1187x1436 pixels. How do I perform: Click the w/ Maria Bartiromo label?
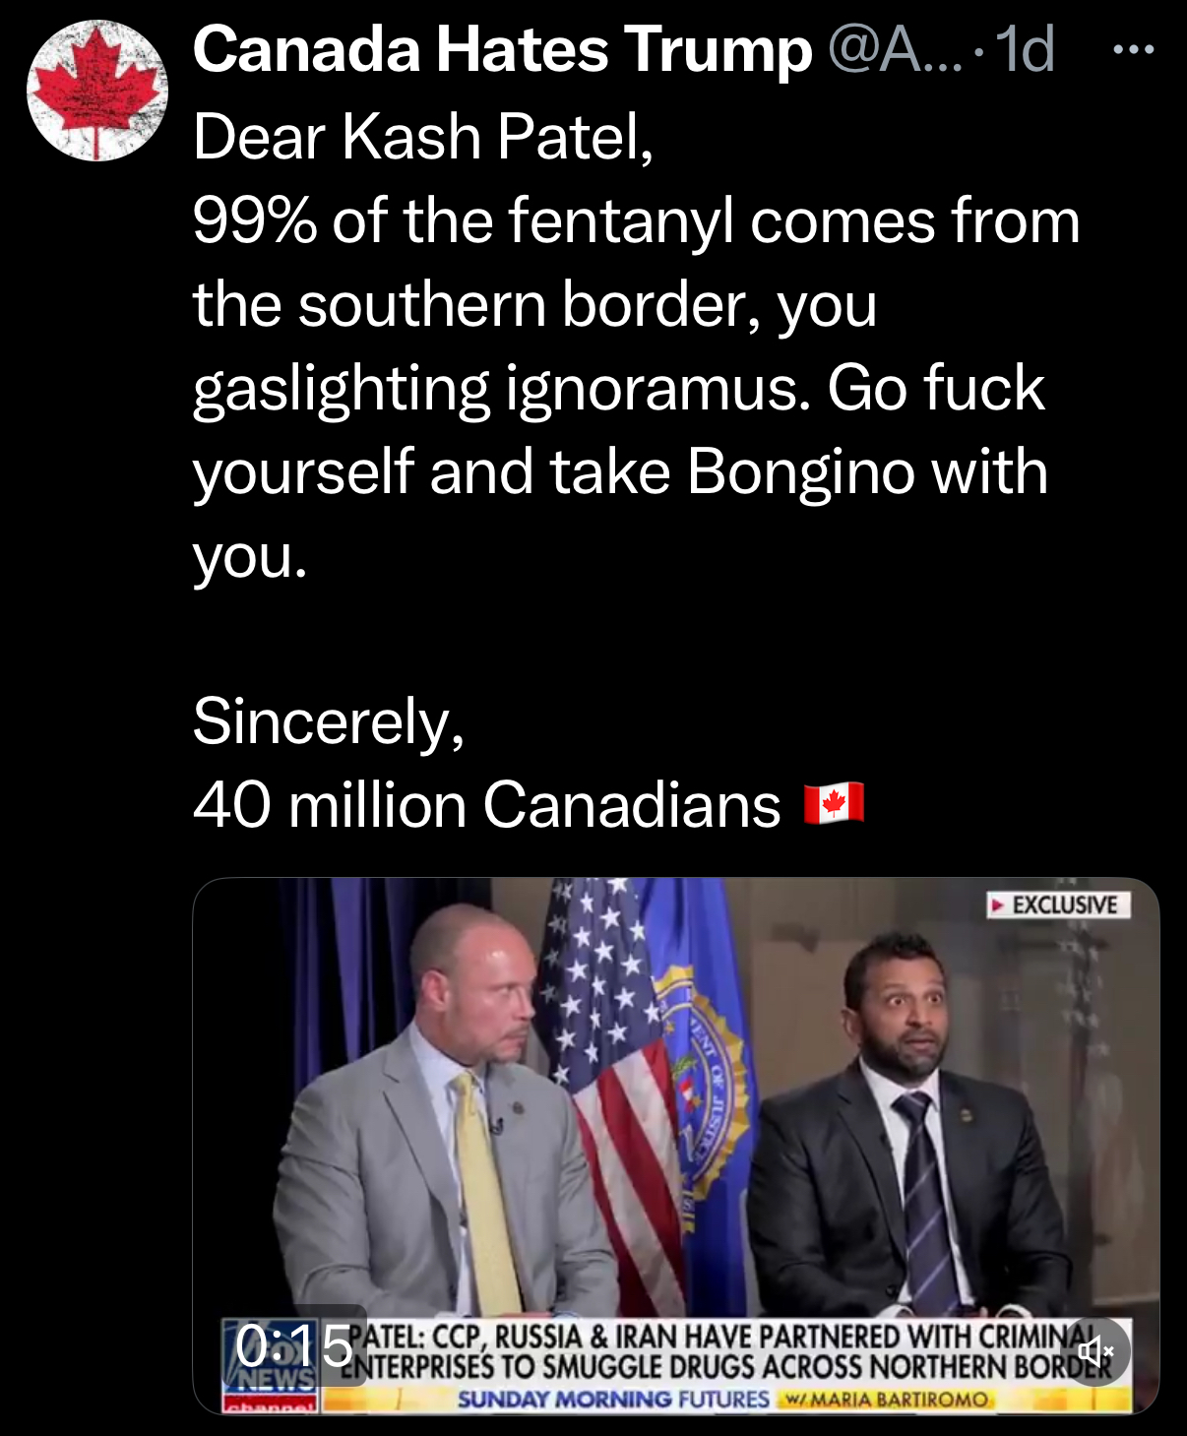(886, 1399)
